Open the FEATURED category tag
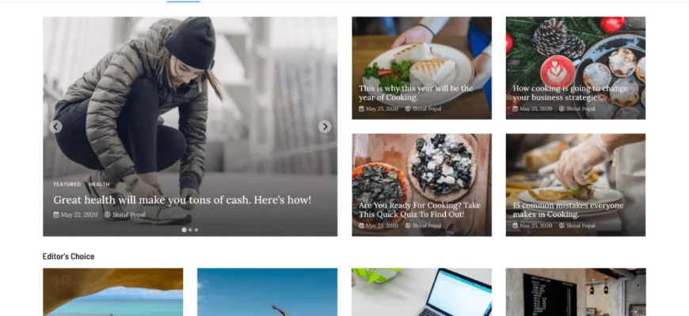This screenshot has height=316, width=689. point(67,185)
